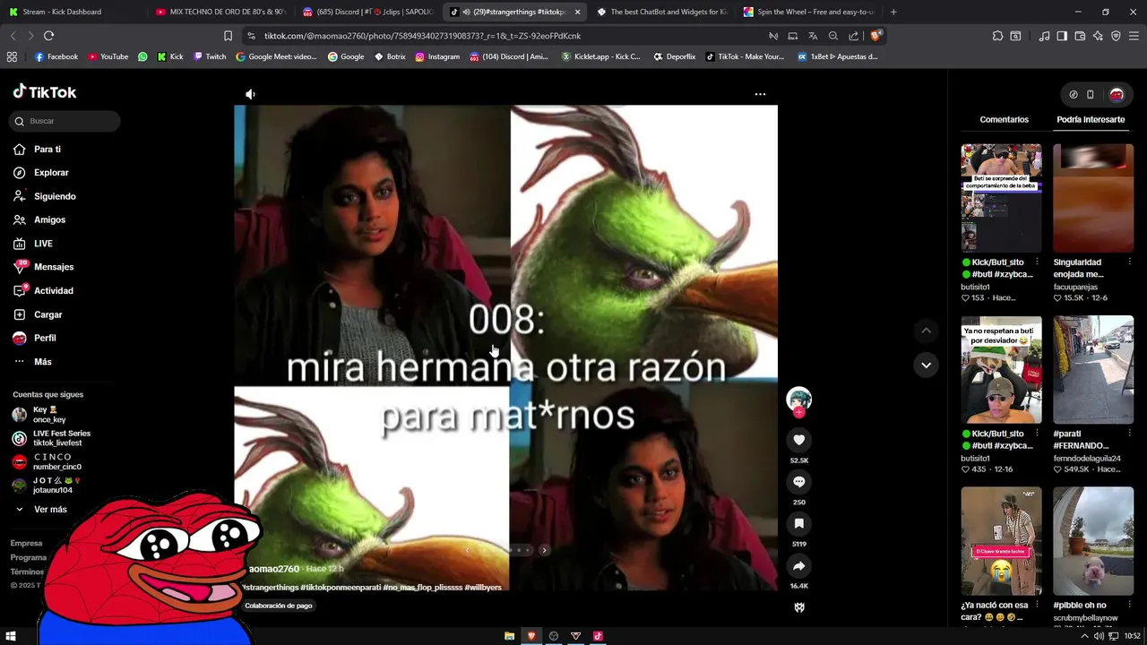Mute the TikTok post sound

pyautogui.click(x=250, y=94)
